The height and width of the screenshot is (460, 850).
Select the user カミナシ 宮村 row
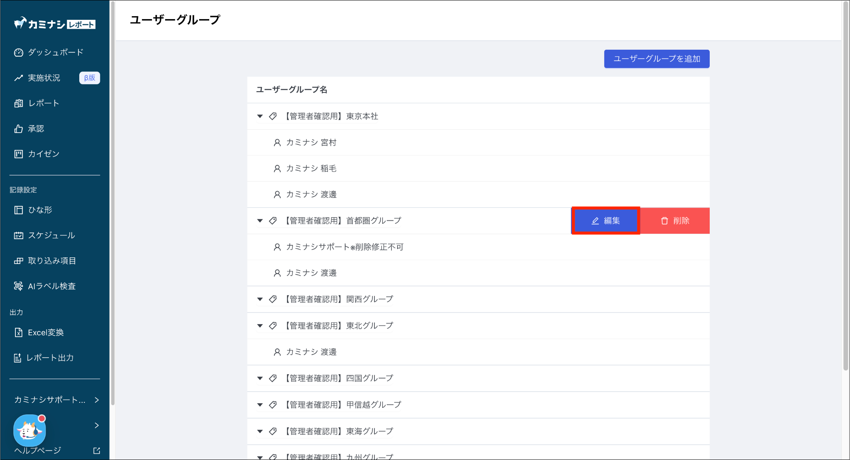[x=311, y=143]
